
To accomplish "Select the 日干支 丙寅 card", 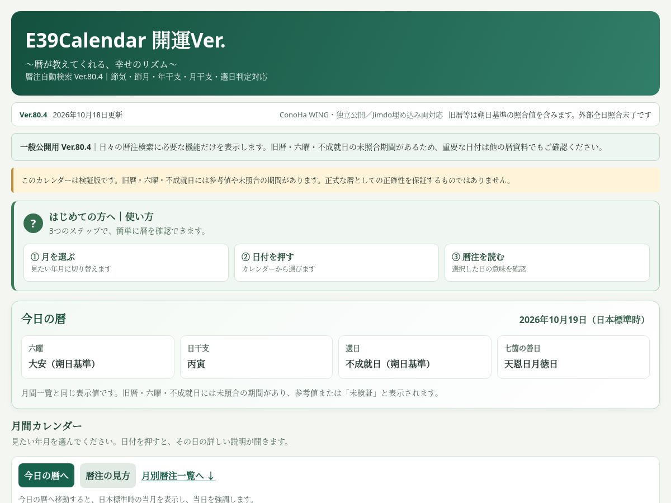I will pyautogui.click(x=256, y=357).
